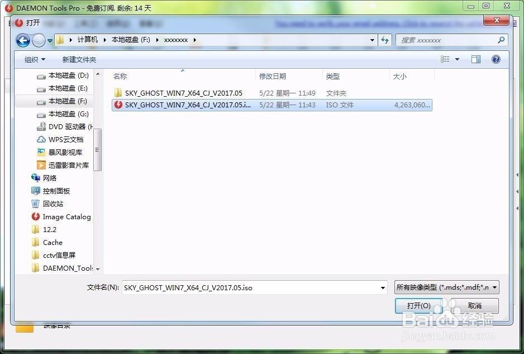Select 回收站 in the navigation tree
This screenshot has height=354, width=524.
pos(47,204)
